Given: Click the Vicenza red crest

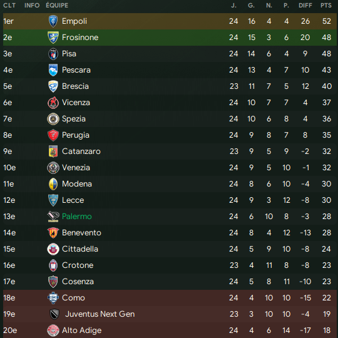Looking at the screenshot, I should tap(53, 103).
